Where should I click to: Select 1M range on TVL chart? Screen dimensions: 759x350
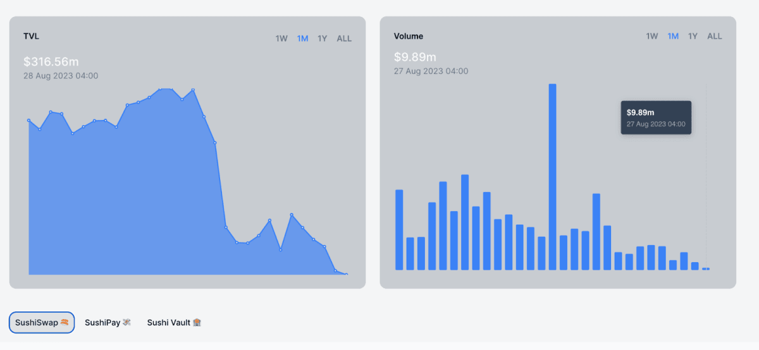pyautogui.click(x=303, y=39)
